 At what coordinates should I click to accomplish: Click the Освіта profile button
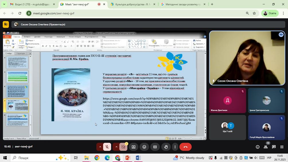(270, 13)
